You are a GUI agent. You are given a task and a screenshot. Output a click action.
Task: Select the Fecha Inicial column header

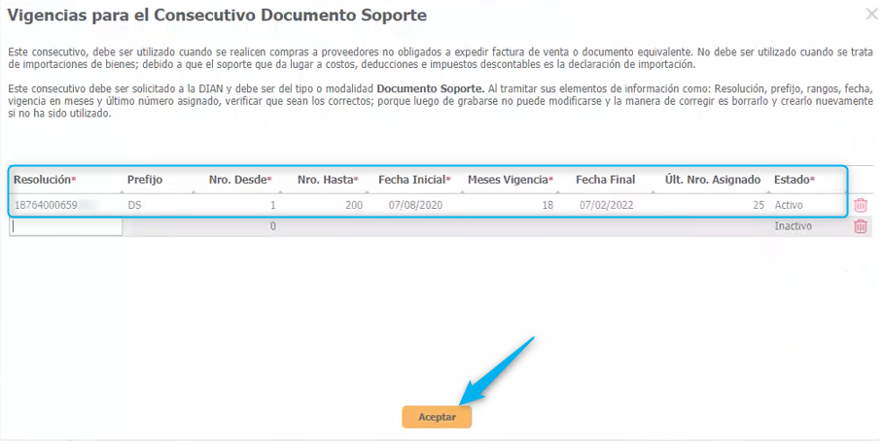(x=413, y=180)
